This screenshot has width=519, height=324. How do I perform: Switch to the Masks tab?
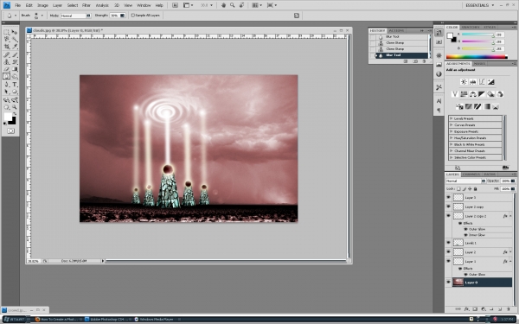coord(479,63)
